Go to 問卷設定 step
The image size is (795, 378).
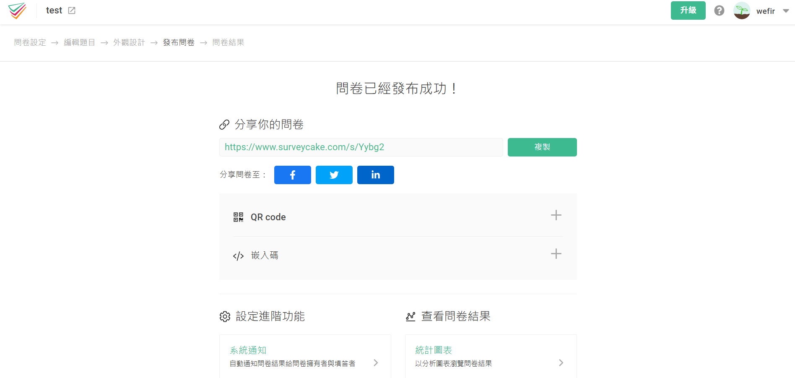(x=30, y=42)
